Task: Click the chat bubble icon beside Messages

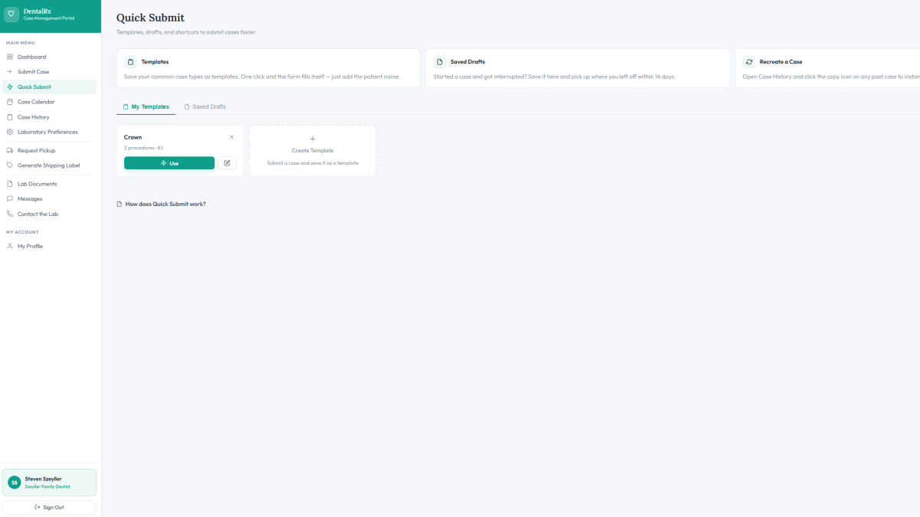Action: click(10, 198)
